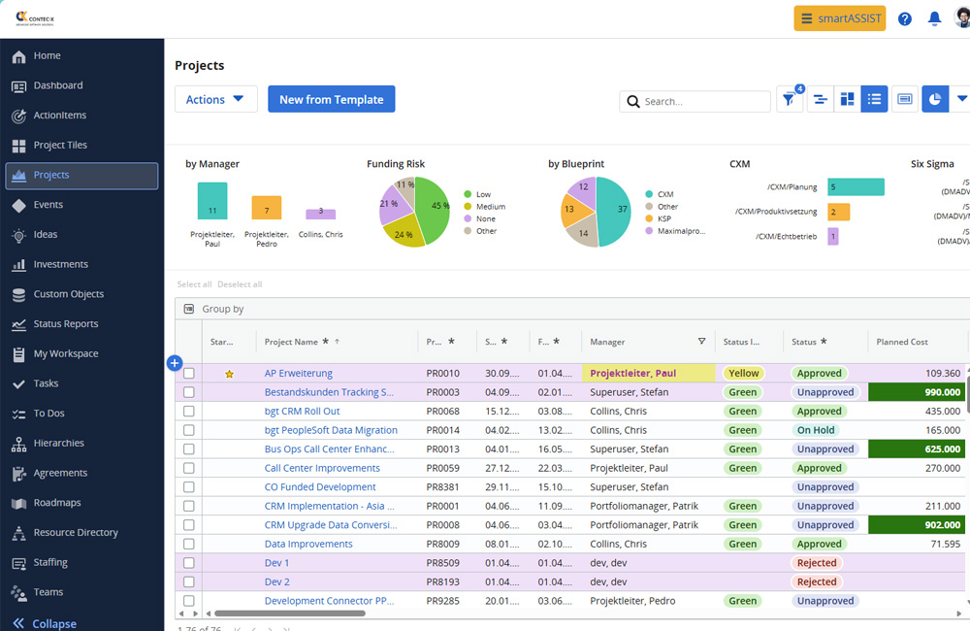Open the filter icon with badge
Screen dimensions: 970x631
click(x=790, y=99)
